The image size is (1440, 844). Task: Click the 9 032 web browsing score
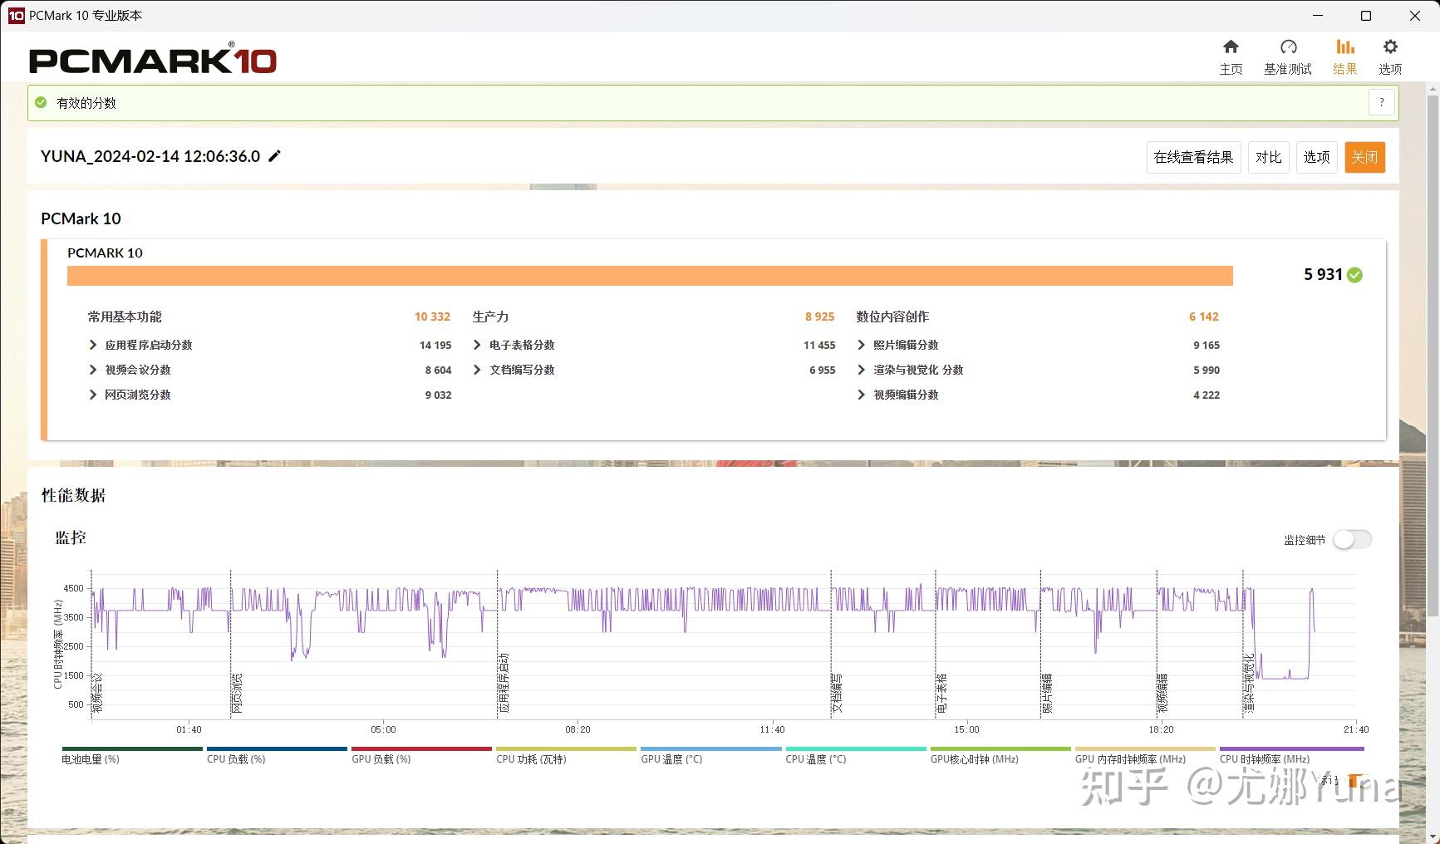click(x=438, y=395)
